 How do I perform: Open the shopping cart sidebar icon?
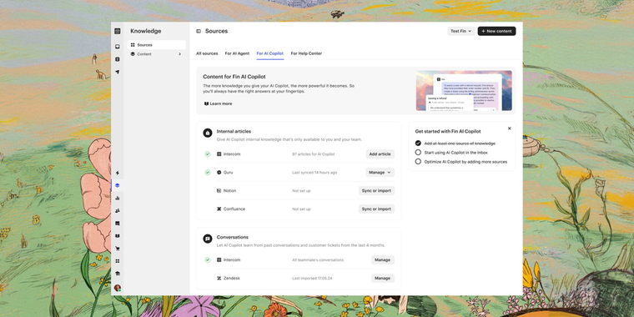tap(118, 249)
